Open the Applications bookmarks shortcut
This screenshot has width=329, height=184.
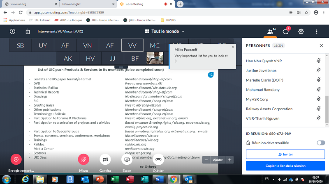pos(14,20)
